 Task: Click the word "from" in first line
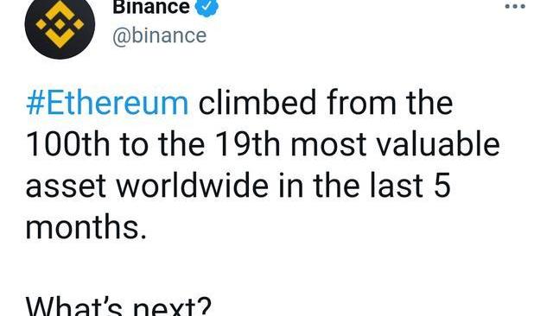361,103
